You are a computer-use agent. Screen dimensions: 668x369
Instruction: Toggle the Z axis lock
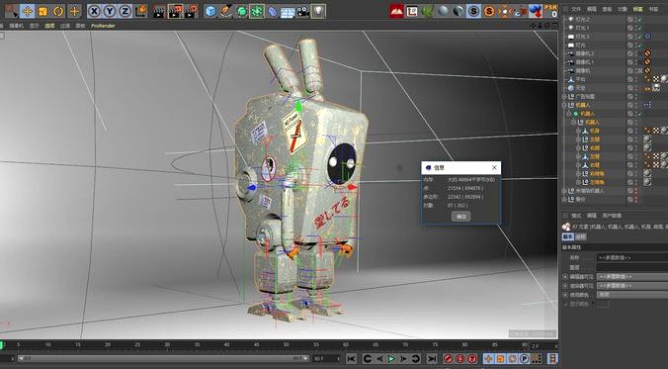[125, 11]
